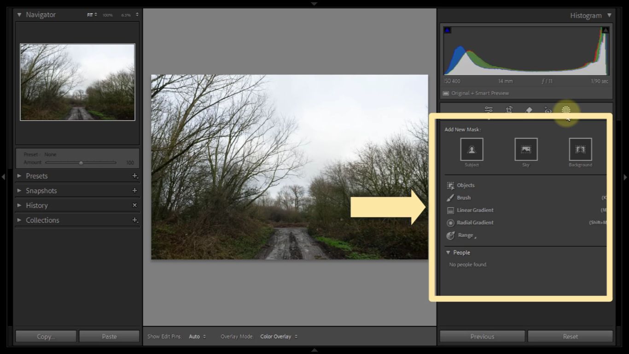Image resolution: width=629 pixels, height=354 pixels.
Task: Choose the Sky mask icon
Action: pos(526,149)
